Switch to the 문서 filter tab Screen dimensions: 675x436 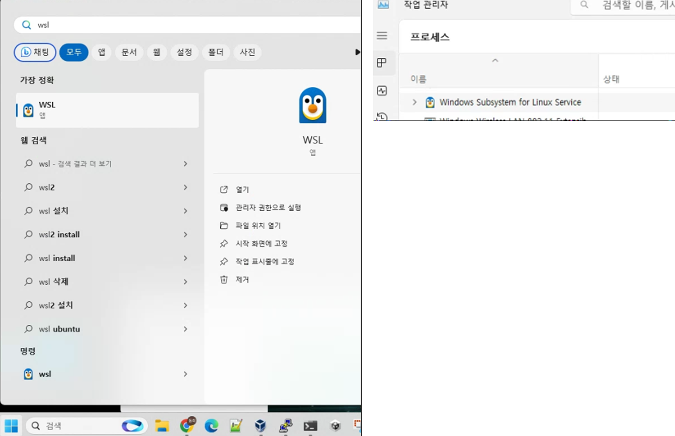[129, 52]
